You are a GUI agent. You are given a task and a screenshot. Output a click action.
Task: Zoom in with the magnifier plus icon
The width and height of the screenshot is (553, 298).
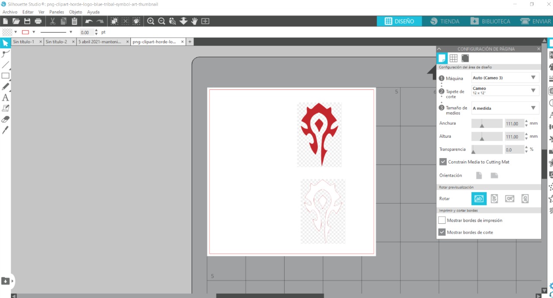[151, 21]
